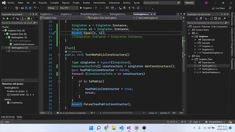Viewport: 235px width, 132px height.
Task: Open the Any CPU platform dropdown
Action: click(x=69, y=8)
